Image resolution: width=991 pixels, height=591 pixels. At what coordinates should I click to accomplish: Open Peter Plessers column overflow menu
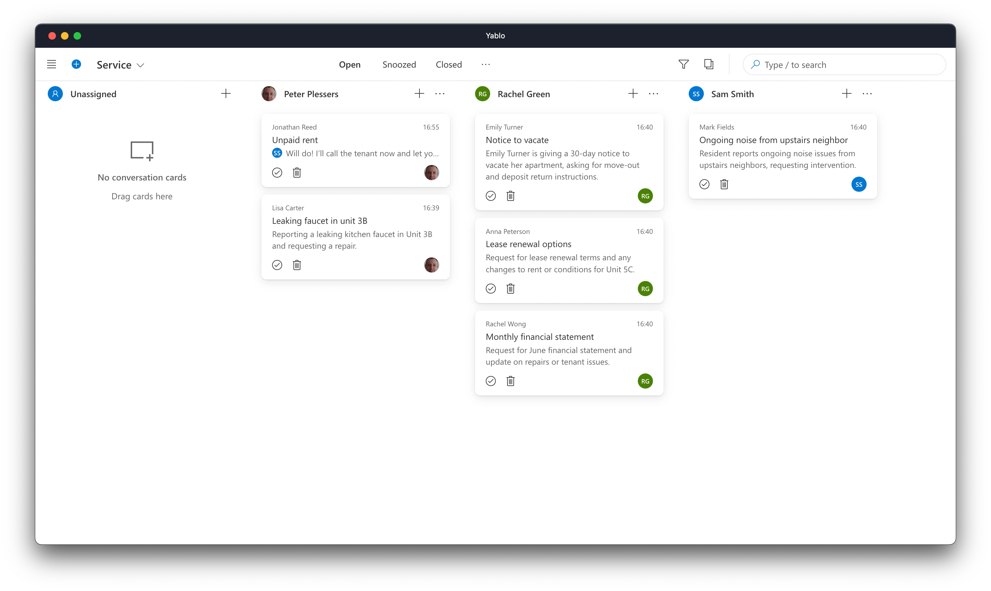click(x=440, y=93)
